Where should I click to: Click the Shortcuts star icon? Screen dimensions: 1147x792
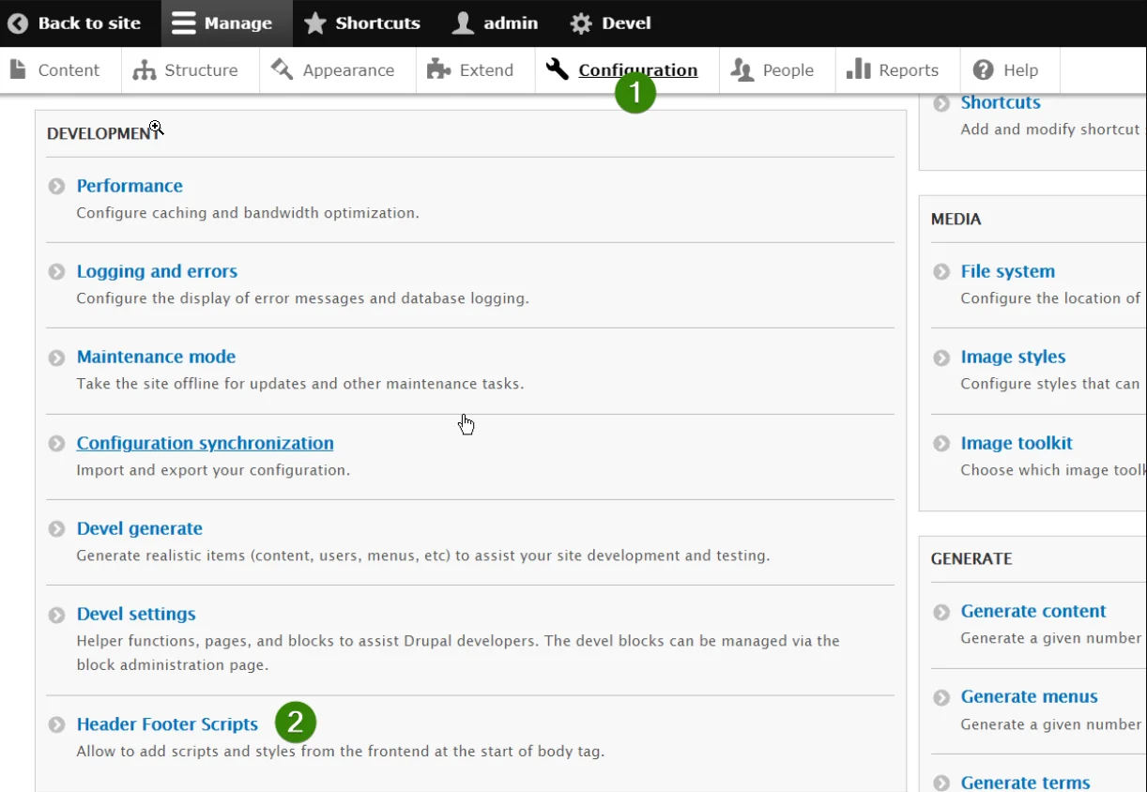(315, 23)
